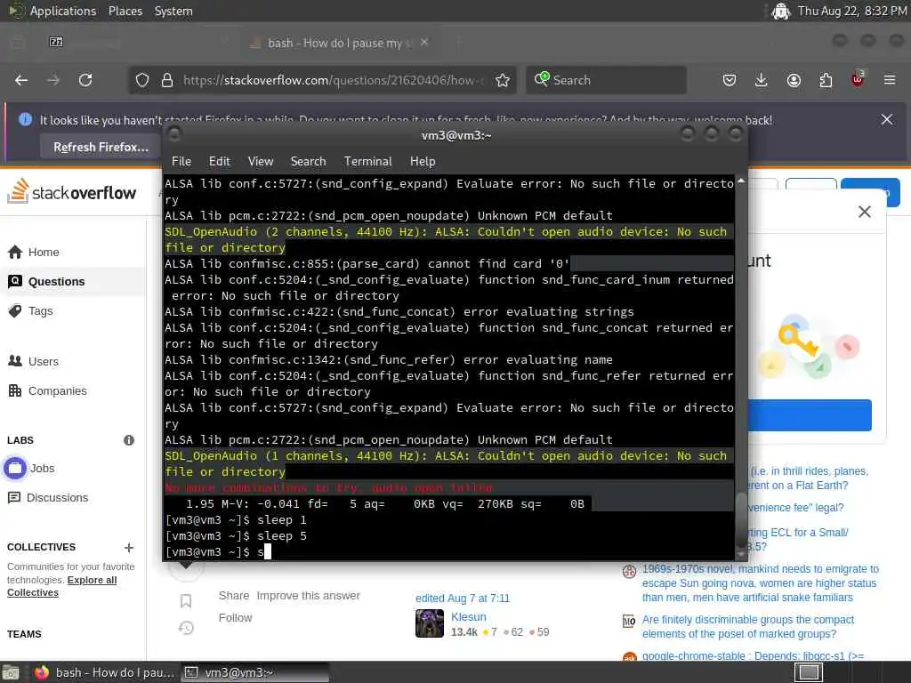Click Refresh Firefox button
911x683 pixels.
pyautogui.click(x=101, y=147)
